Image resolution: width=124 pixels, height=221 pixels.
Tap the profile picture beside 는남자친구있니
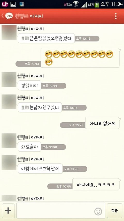9,102
